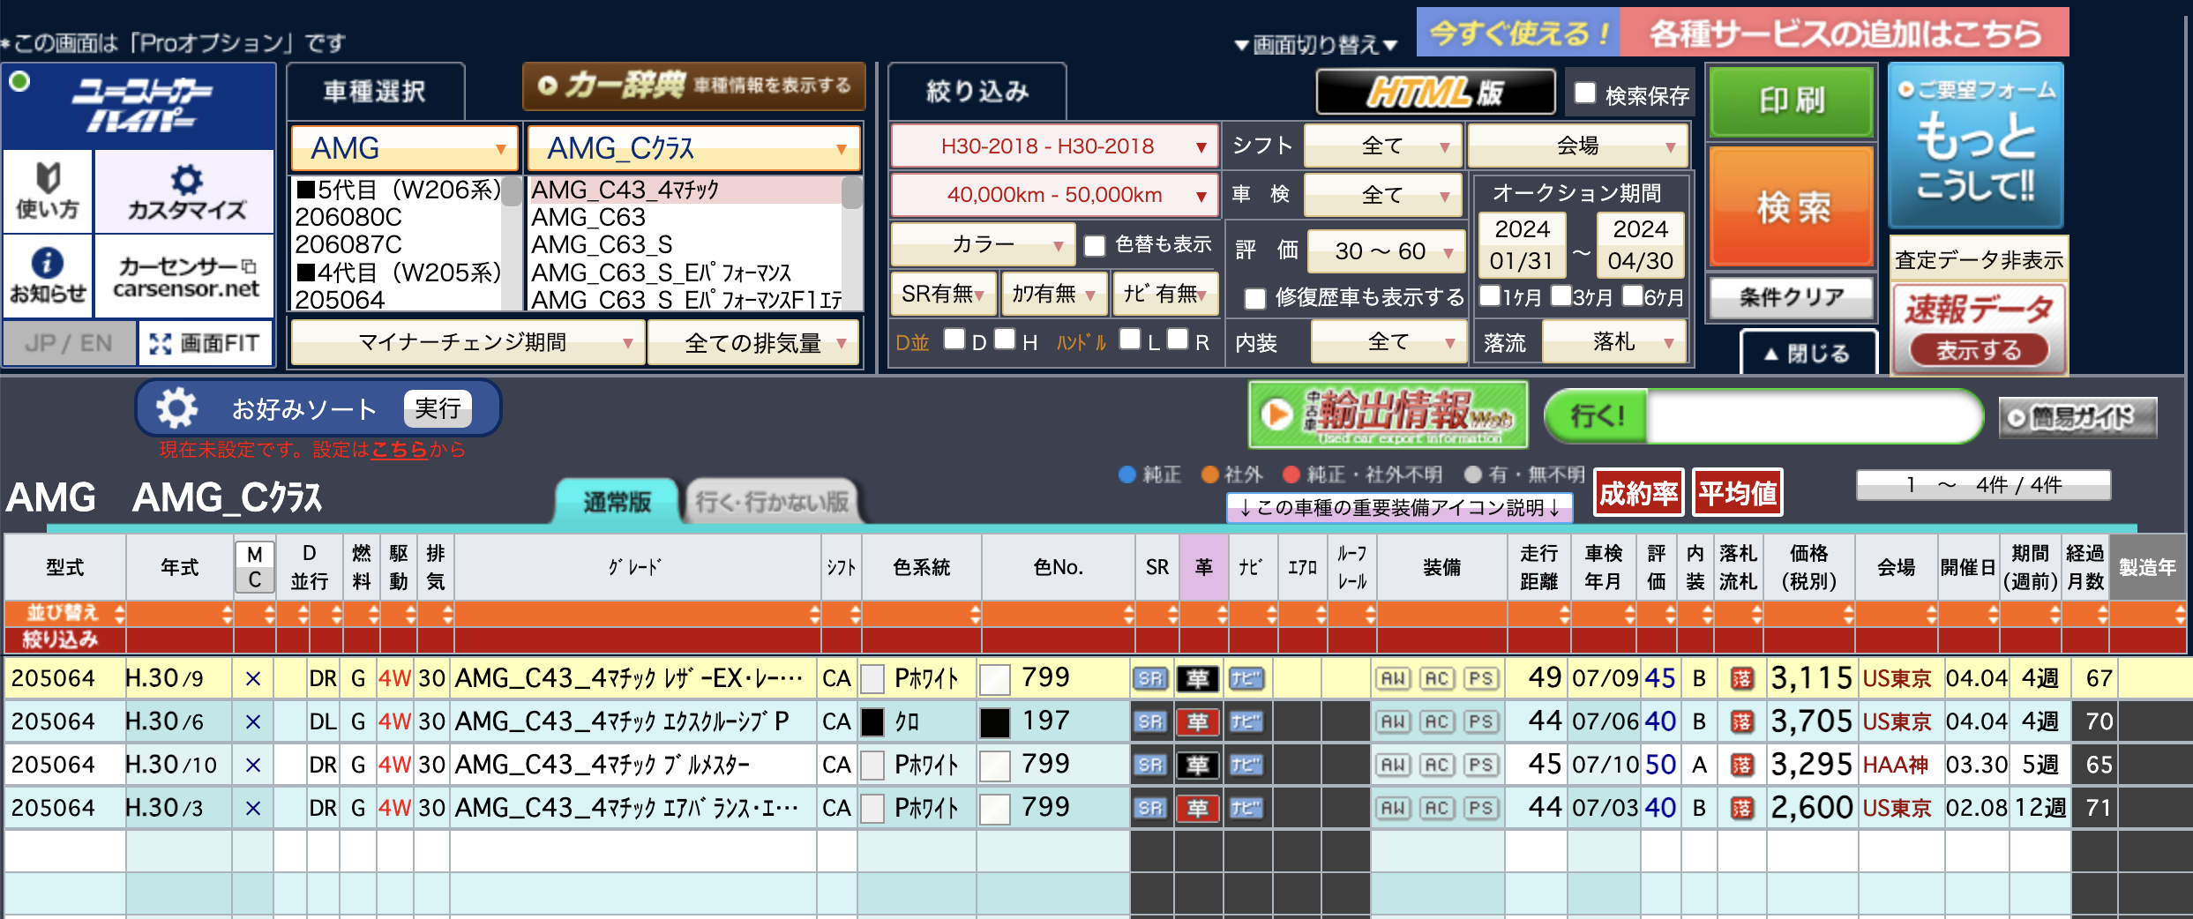The width and height of the screenshot is (2193, 919).
Task: Click the ユーストカーハイパー logo
Action: coord(139,106)
